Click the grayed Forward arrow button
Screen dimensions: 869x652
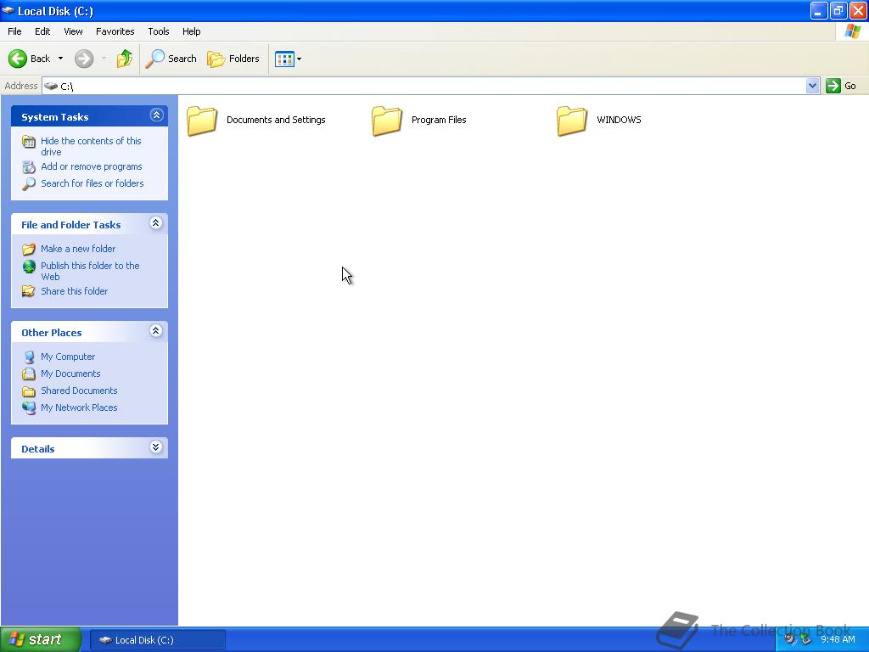point(84,59)
